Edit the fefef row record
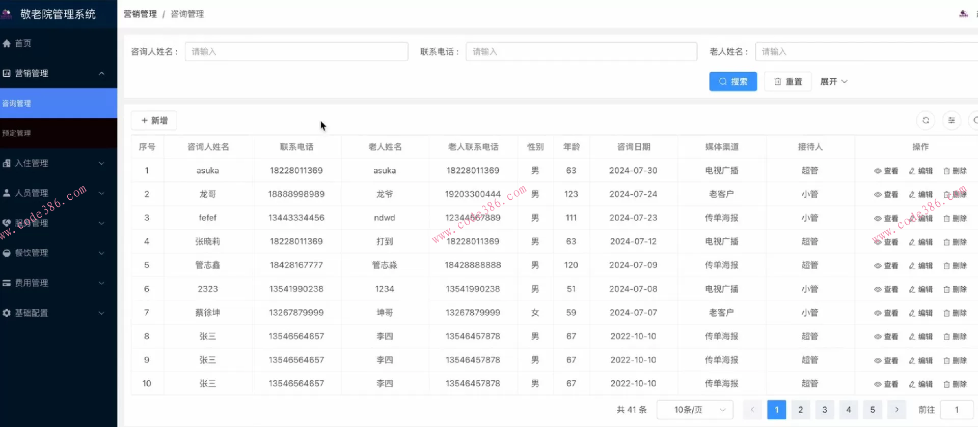 pos(920,218)
